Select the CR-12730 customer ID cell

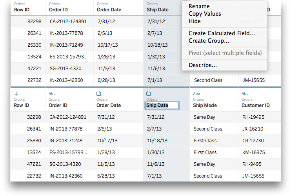(x=253, y=140)
